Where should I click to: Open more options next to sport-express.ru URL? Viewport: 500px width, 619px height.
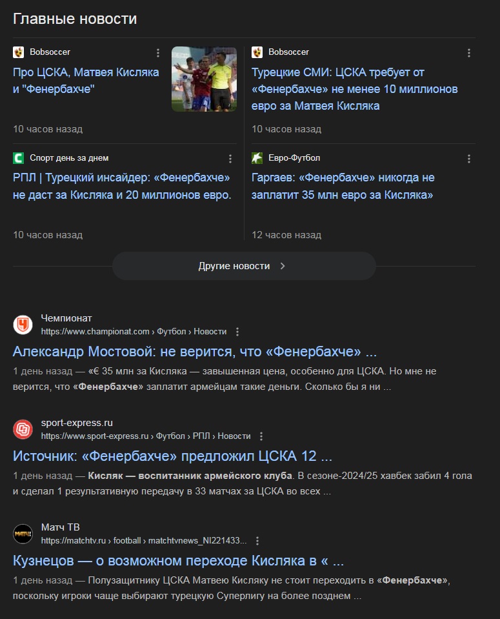point(261,436)
